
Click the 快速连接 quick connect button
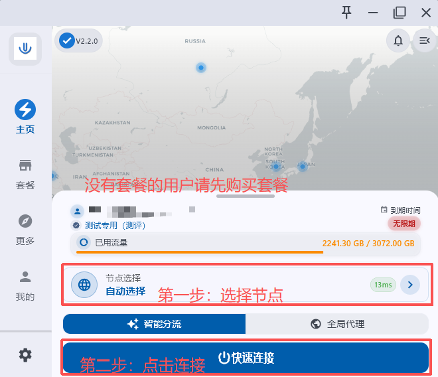click(246, 358)
